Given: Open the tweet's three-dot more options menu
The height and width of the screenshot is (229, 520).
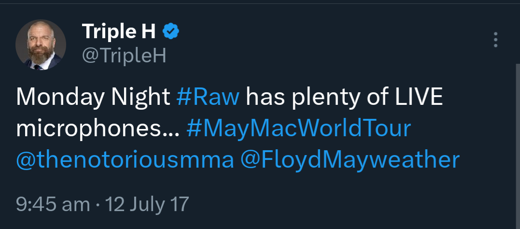Looking at the screenshot, I should pos(495,40).
